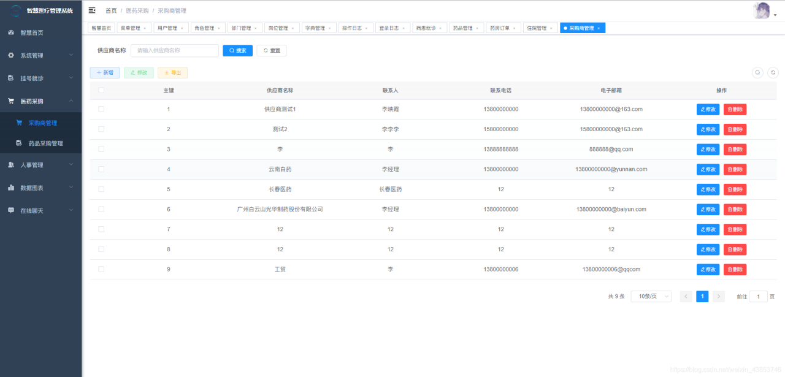The width and height of the screenshot is (785, 377).
Task: Check the row for 云南白药
Action: point(101,169)
